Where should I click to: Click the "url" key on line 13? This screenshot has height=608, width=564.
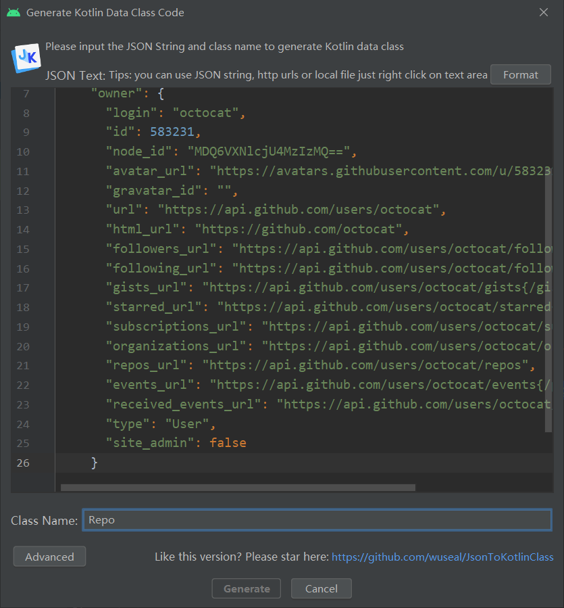pos(124,210)
